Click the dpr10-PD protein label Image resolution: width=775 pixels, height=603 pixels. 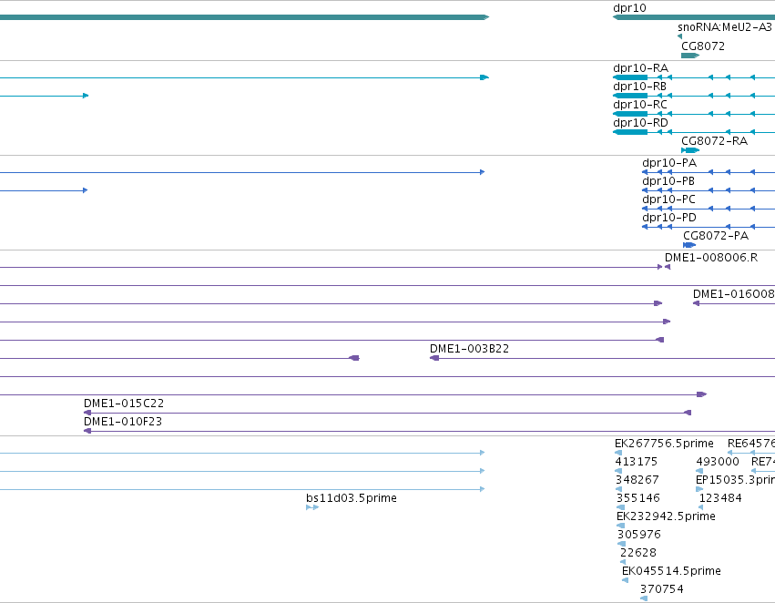(x=669, y=218)
